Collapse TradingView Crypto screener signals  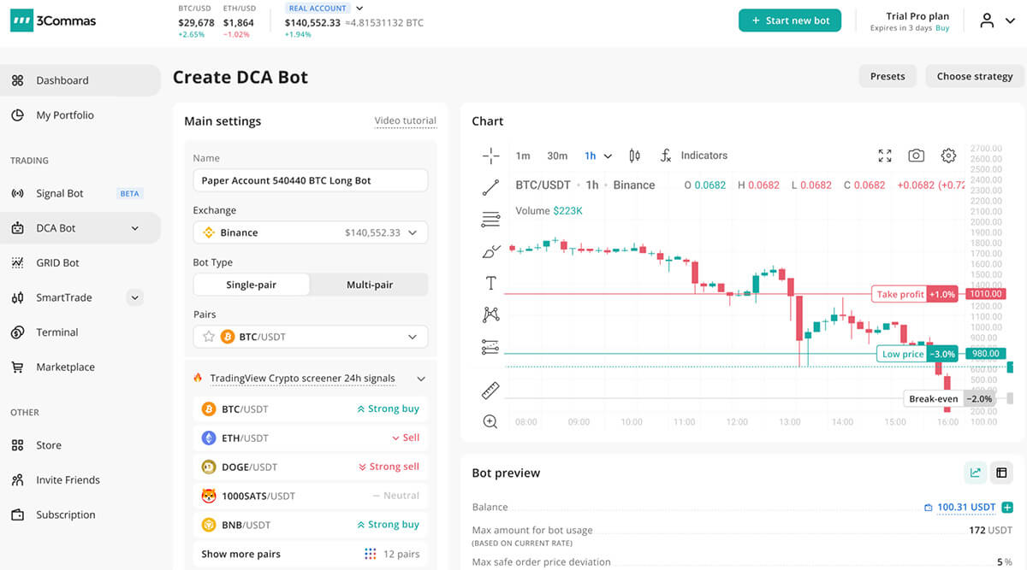click(x=420, y=379)
